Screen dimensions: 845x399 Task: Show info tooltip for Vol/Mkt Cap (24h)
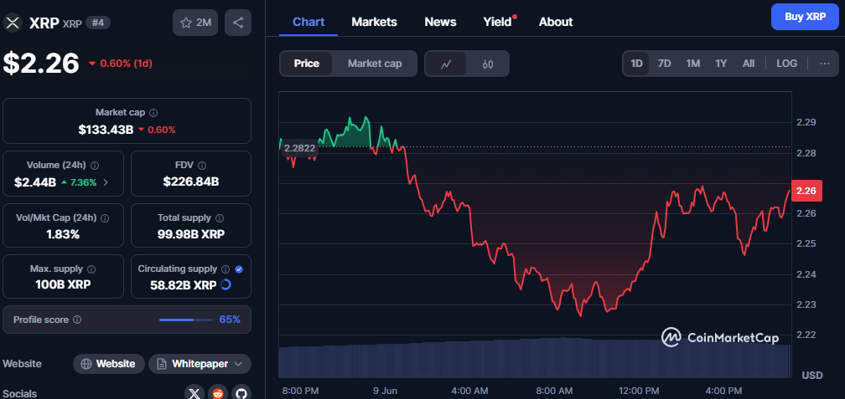pos(105,217)
